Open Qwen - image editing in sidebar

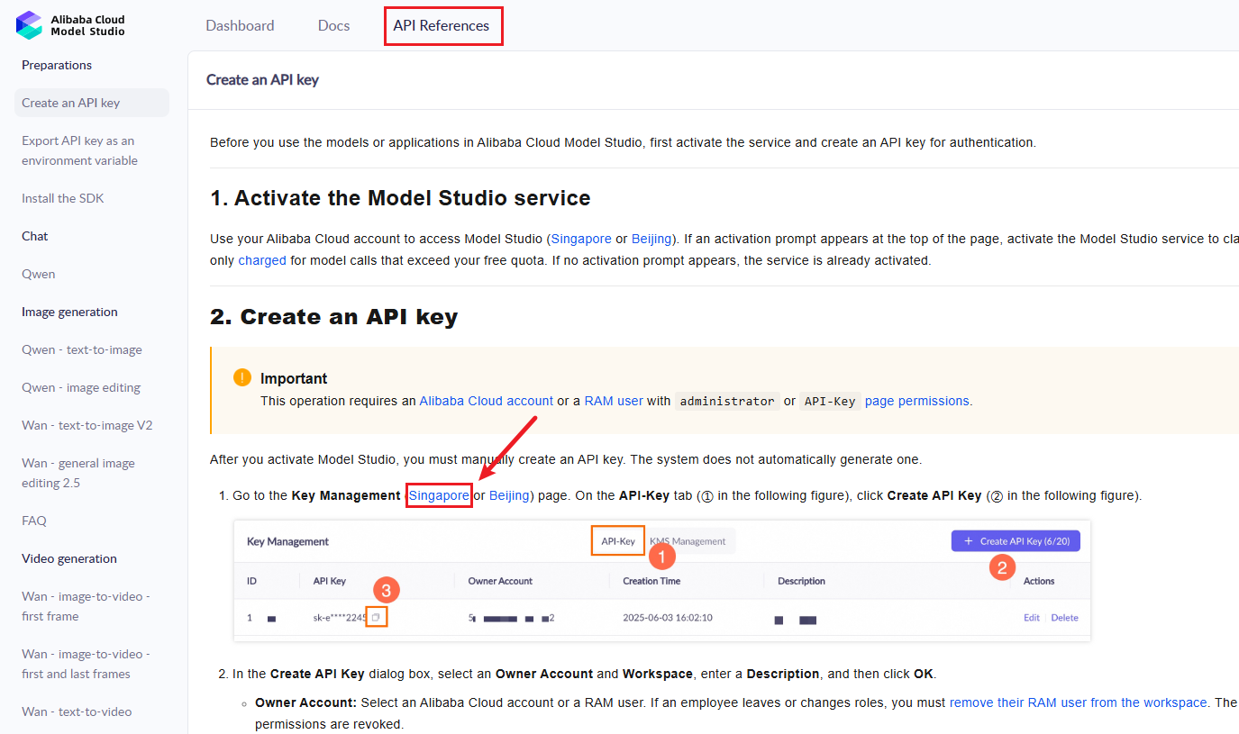pyautogui.click(x=81, y=387)
